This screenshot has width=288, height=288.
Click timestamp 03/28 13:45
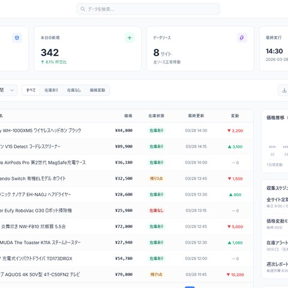(x=196, y=179)
